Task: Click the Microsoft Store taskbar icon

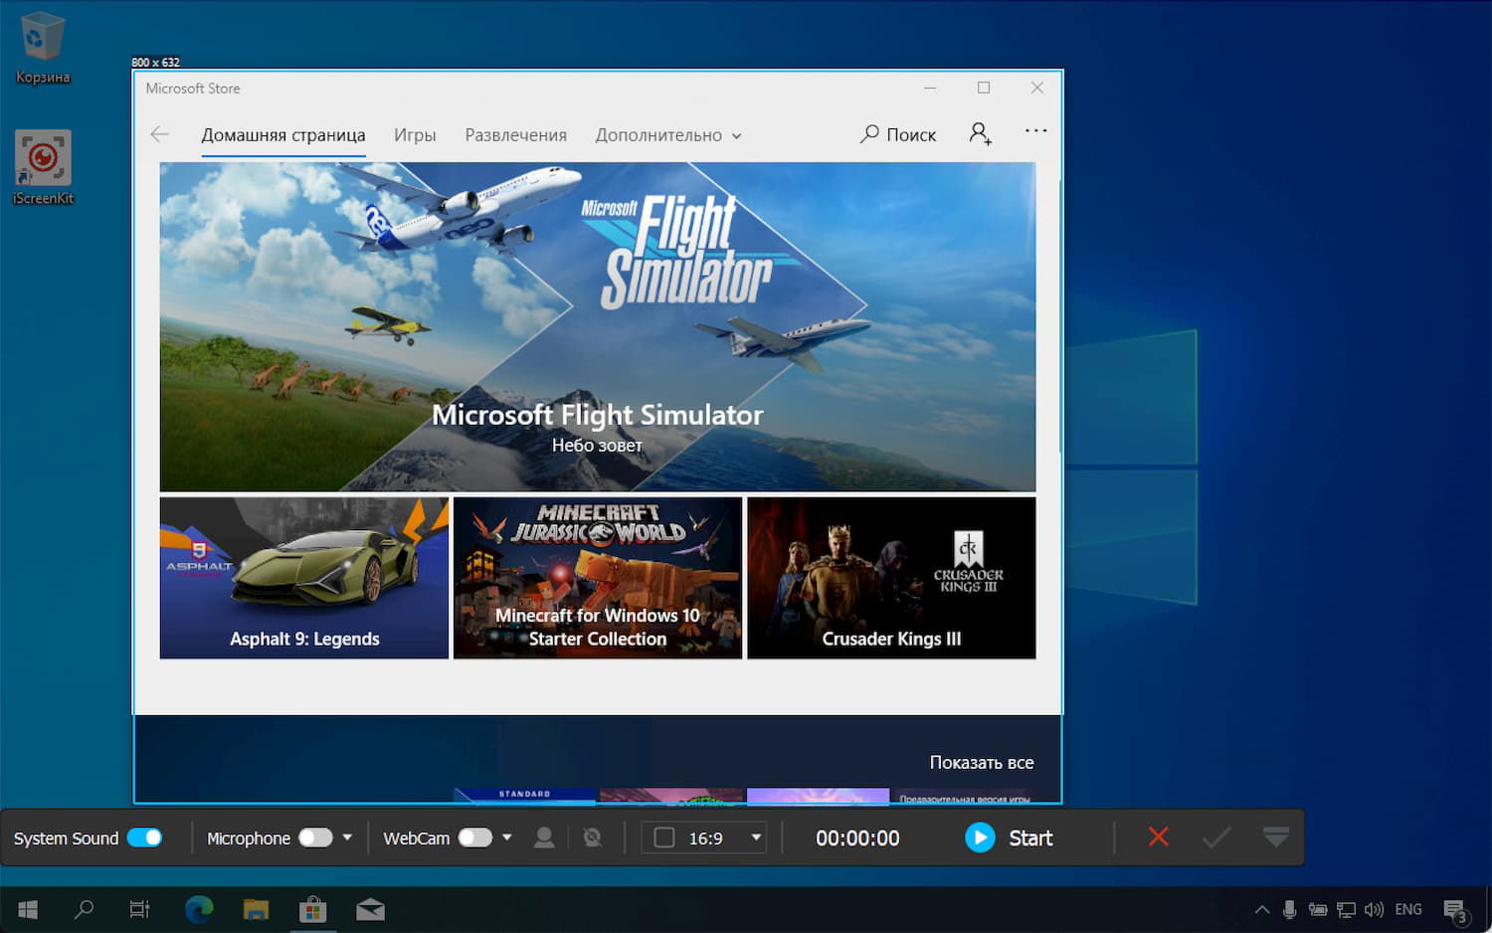Action: tap(313, 909)
